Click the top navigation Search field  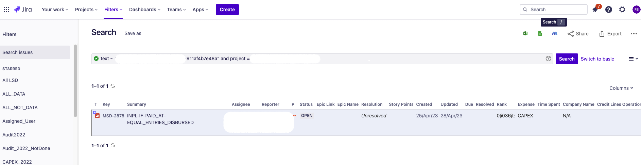tap(554, 10)
